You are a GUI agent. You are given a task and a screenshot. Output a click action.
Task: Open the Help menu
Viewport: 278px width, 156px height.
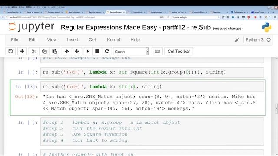[135, 40]
